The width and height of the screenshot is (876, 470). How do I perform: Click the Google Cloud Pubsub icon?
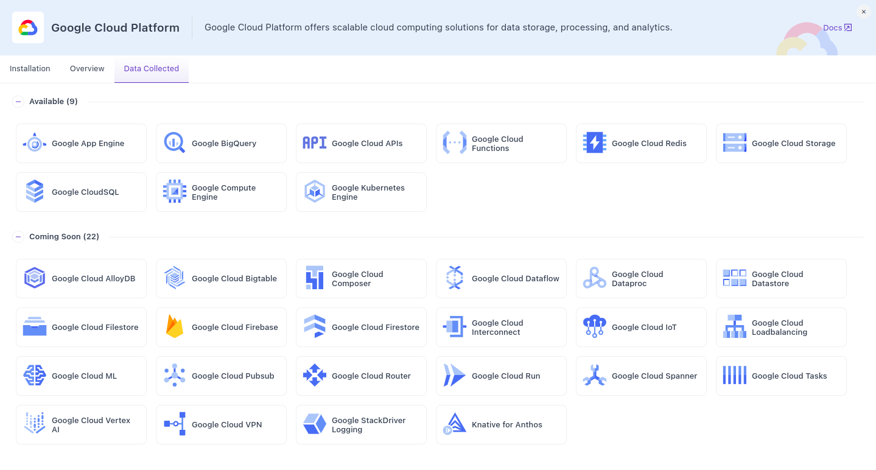(174, 376)
